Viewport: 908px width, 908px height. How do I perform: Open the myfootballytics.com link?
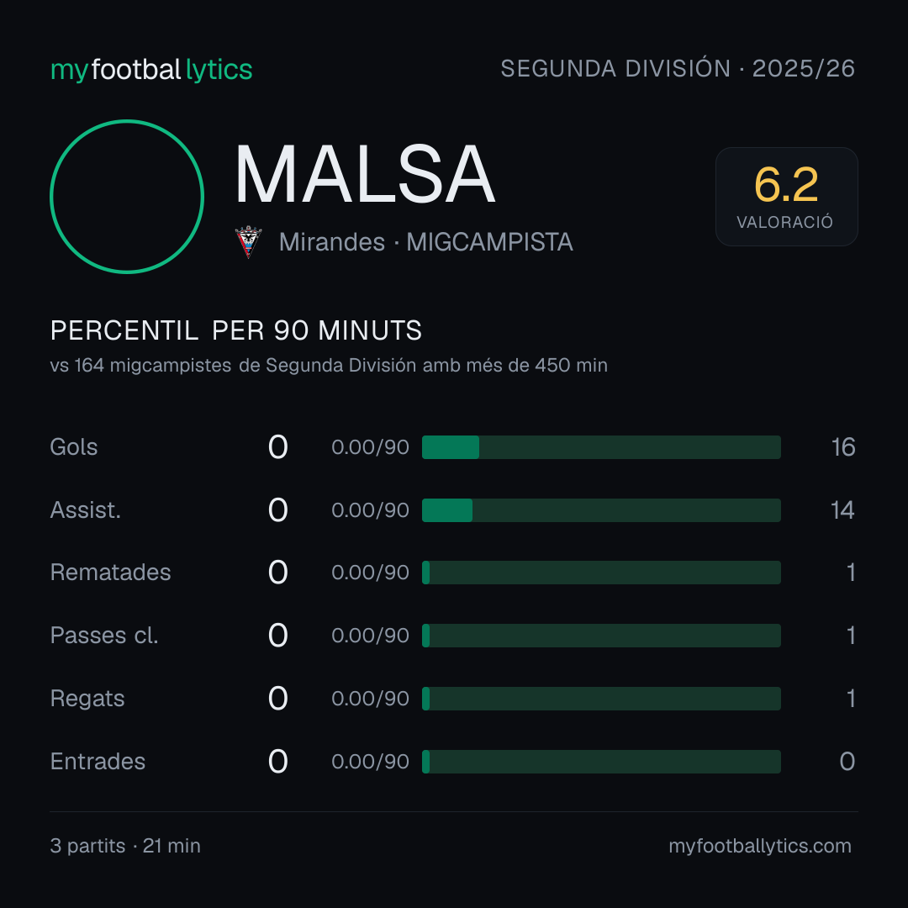click(x=760, y=846)
